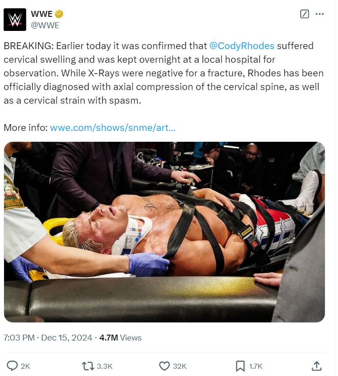The width and height of the screenshot is (338, 376).
Task: Click the repost arrows icon
Action: pyautogui.click(x=88, y=366)
